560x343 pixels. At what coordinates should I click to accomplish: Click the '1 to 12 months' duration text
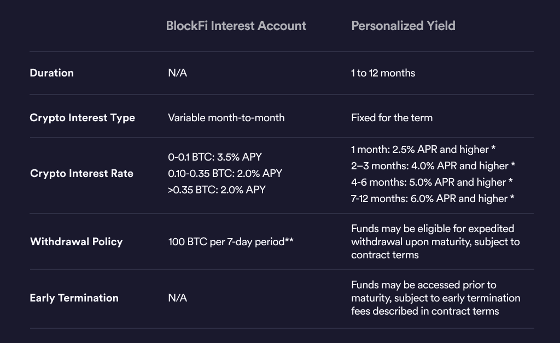[383, 73]
